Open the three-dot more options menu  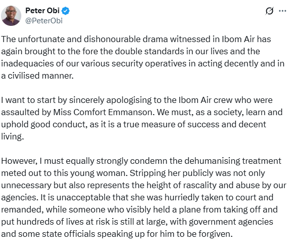282,11
